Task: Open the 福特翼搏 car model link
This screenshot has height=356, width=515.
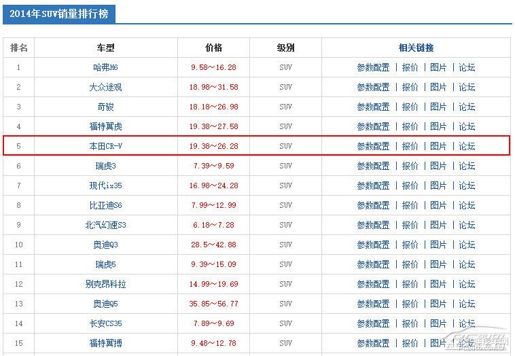Action: [105, 343]
